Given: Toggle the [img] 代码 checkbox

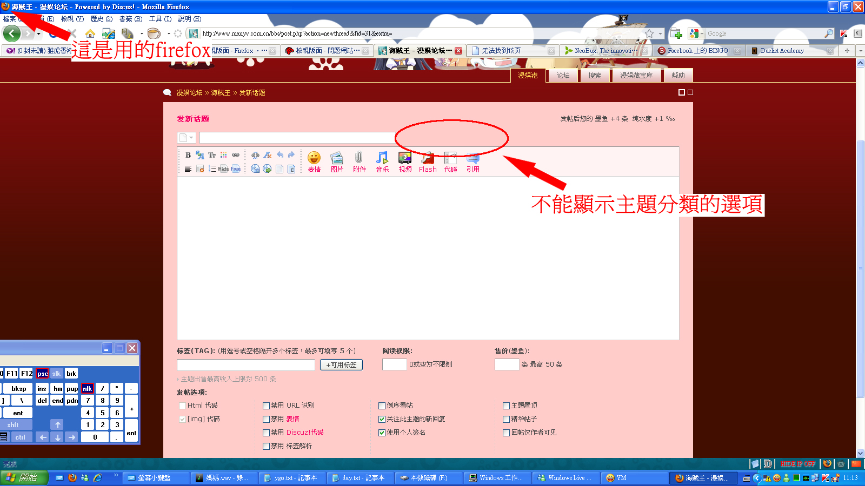Looking at the screenshot, I should 182,419.
